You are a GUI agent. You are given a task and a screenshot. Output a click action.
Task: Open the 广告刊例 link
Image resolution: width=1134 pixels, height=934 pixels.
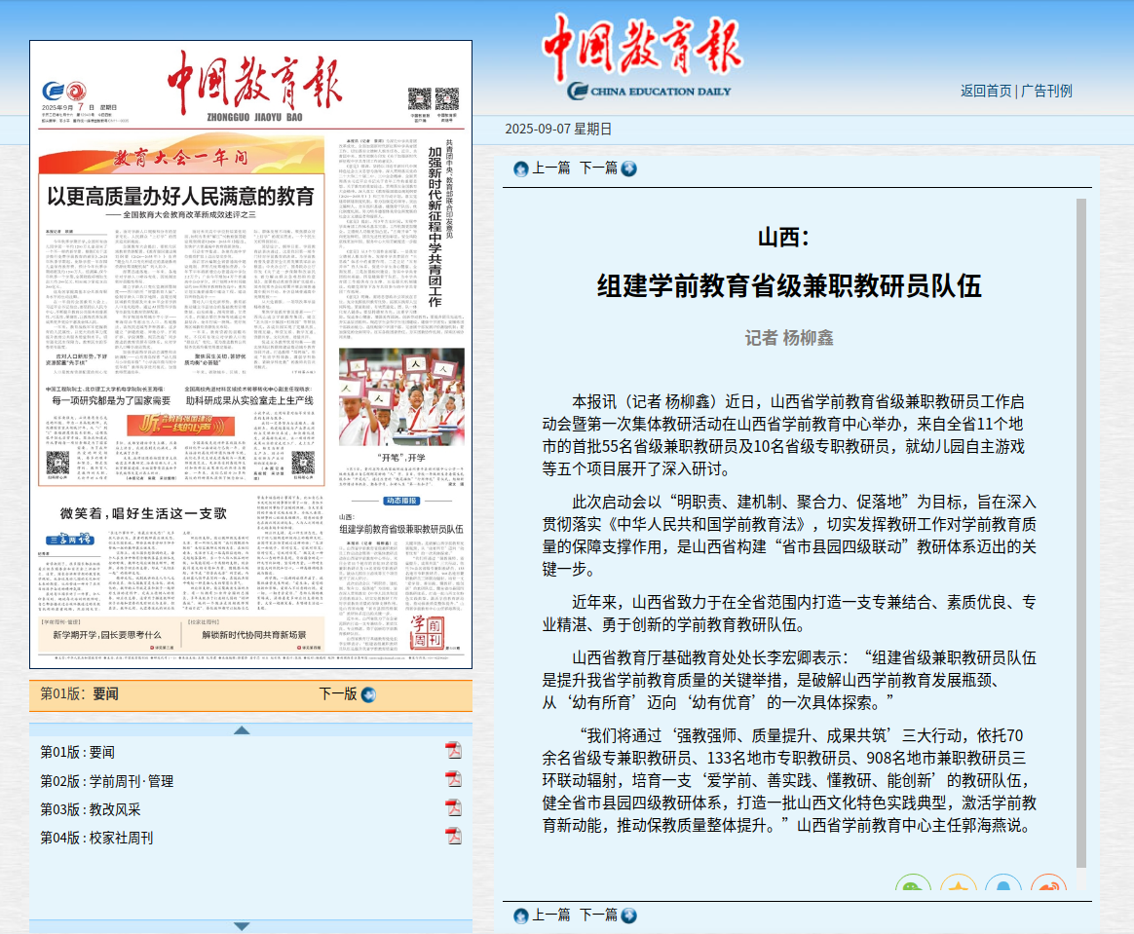click(x=1046, y=91)
